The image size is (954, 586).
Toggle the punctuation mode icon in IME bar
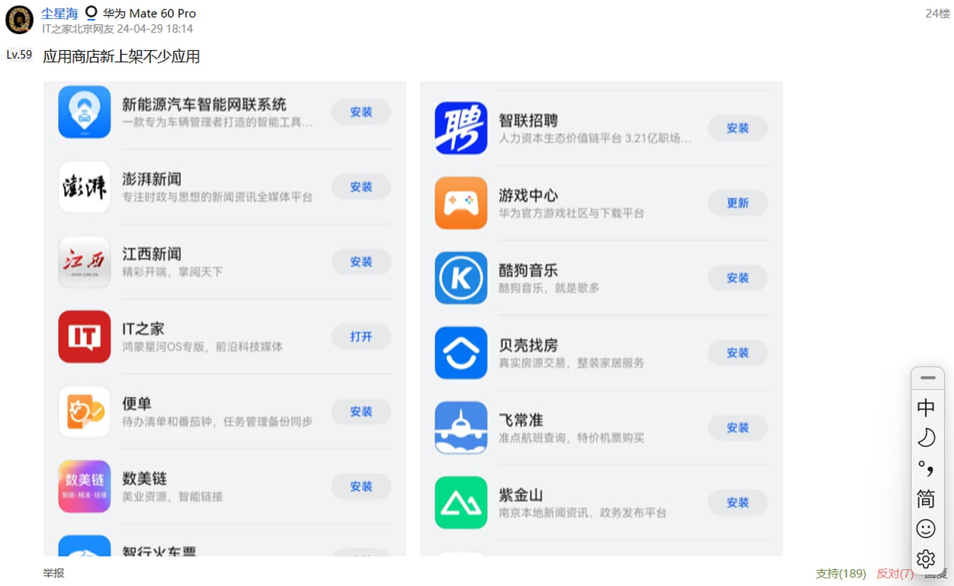click(x=926, y=468)
